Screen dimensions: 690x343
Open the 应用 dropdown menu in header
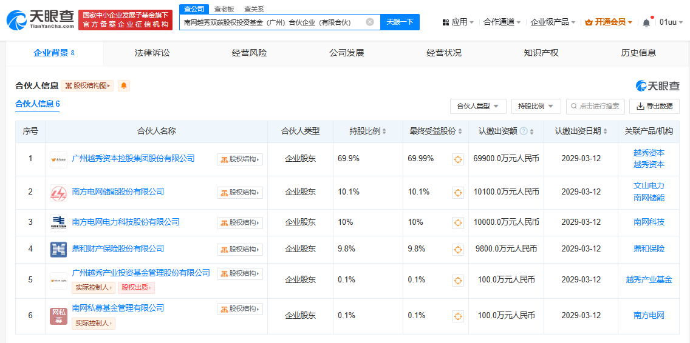(x=458, y=22)
